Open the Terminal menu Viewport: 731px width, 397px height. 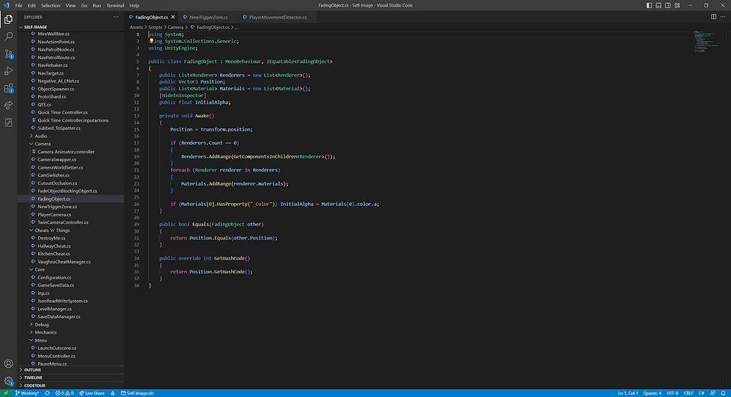point(115,5)
